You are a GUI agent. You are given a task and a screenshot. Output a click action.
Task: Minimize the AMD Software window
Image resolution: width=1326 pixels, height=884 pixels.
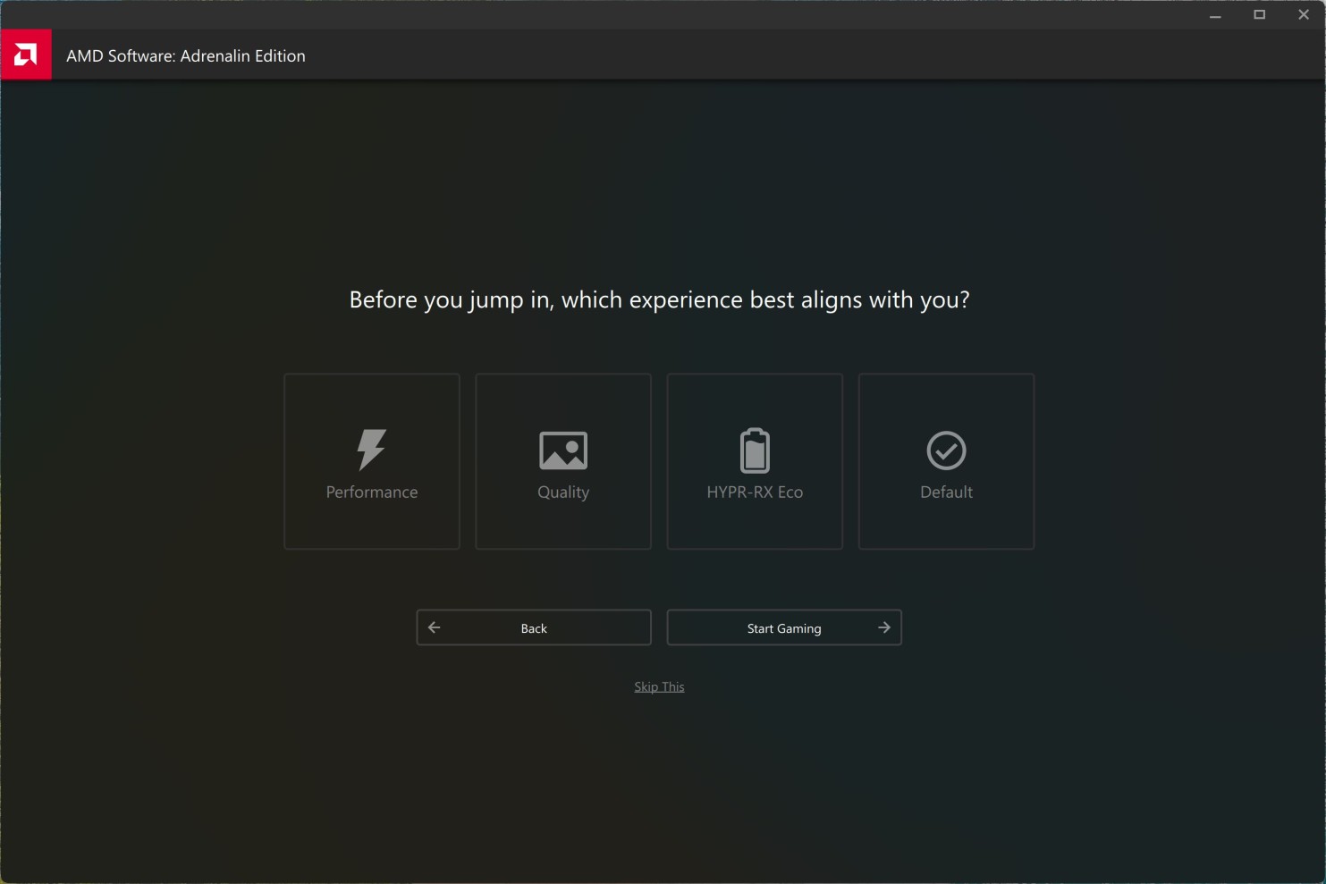(x=1214, y=14)
